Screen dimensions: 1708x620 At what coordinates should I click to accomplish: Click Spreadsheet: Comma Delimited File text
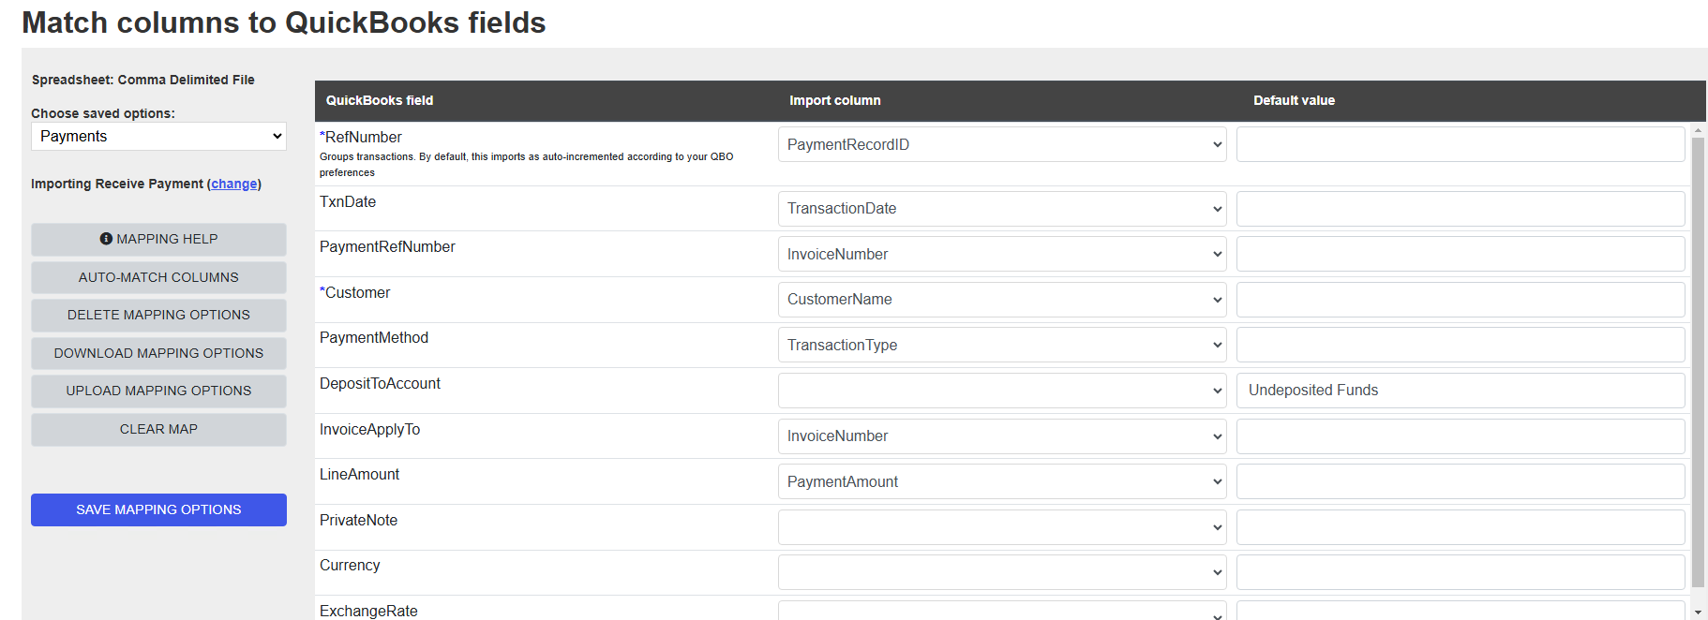[x=143, y=80]
